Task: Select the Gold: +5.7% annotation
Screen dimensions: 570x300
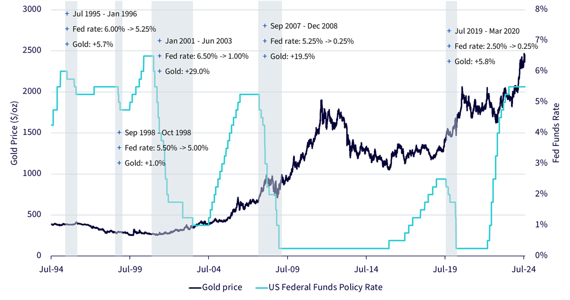Action: 93,44
